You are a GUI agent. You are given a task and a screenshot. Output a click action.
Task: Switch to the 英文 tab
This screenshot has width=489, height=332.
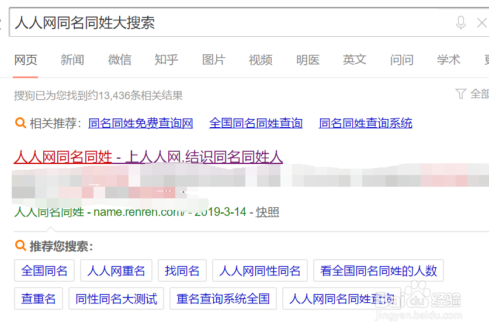355,60
